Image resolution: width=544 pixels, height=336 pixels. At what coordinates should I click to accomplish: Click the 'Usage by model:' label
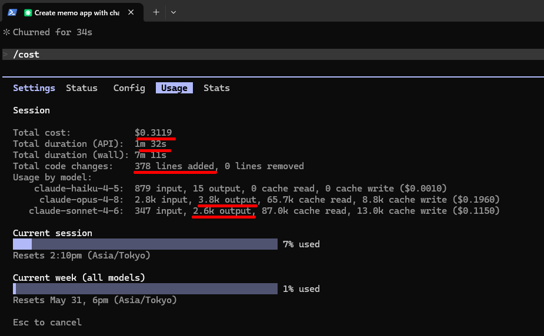[x=52, y=177]
